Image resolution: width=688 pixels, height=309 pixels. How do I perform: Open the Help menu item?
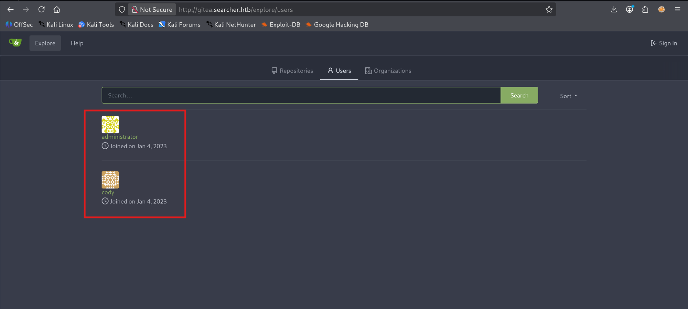tap(77, 43)
